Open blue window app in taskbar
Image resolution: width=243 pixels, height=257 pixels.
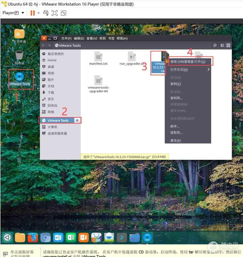[134, 237]
